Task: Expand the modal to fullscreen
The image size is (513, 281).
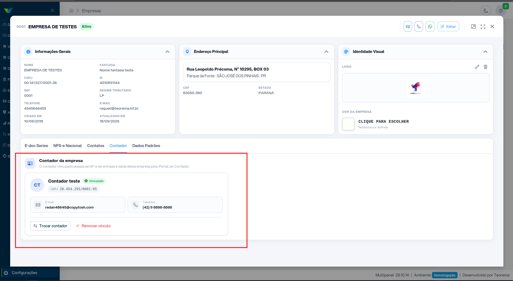Action: (x=483, y=26)
